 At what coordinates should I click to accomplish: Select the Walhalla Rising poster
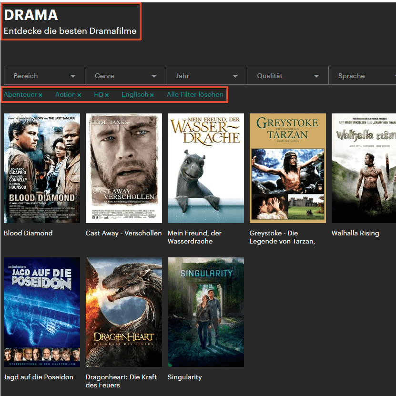point(364,168)
